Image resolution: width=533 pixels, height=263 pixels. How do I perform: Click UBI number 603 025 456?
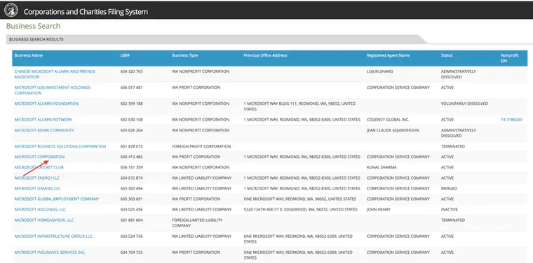click(132, 209)
